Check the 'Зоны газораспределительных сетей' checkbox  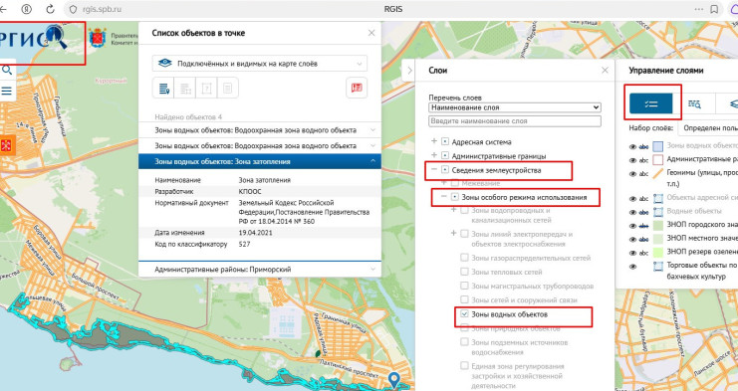pos(464,258)
